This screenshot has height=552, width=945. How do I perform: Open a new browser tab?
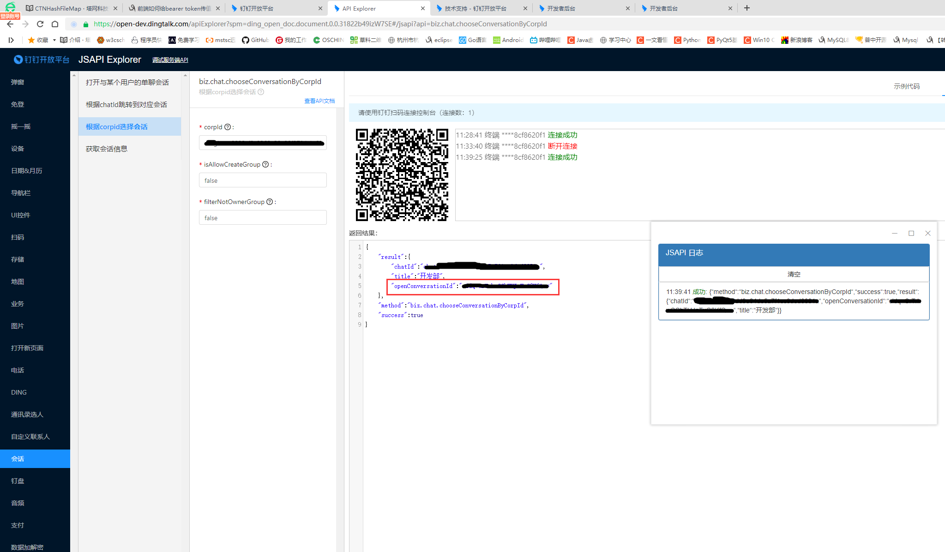747,8
